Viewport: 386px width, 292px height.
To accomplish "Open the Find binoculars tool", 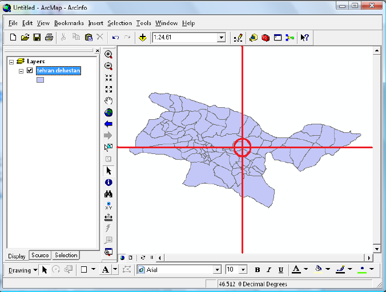I will (108, 194).
